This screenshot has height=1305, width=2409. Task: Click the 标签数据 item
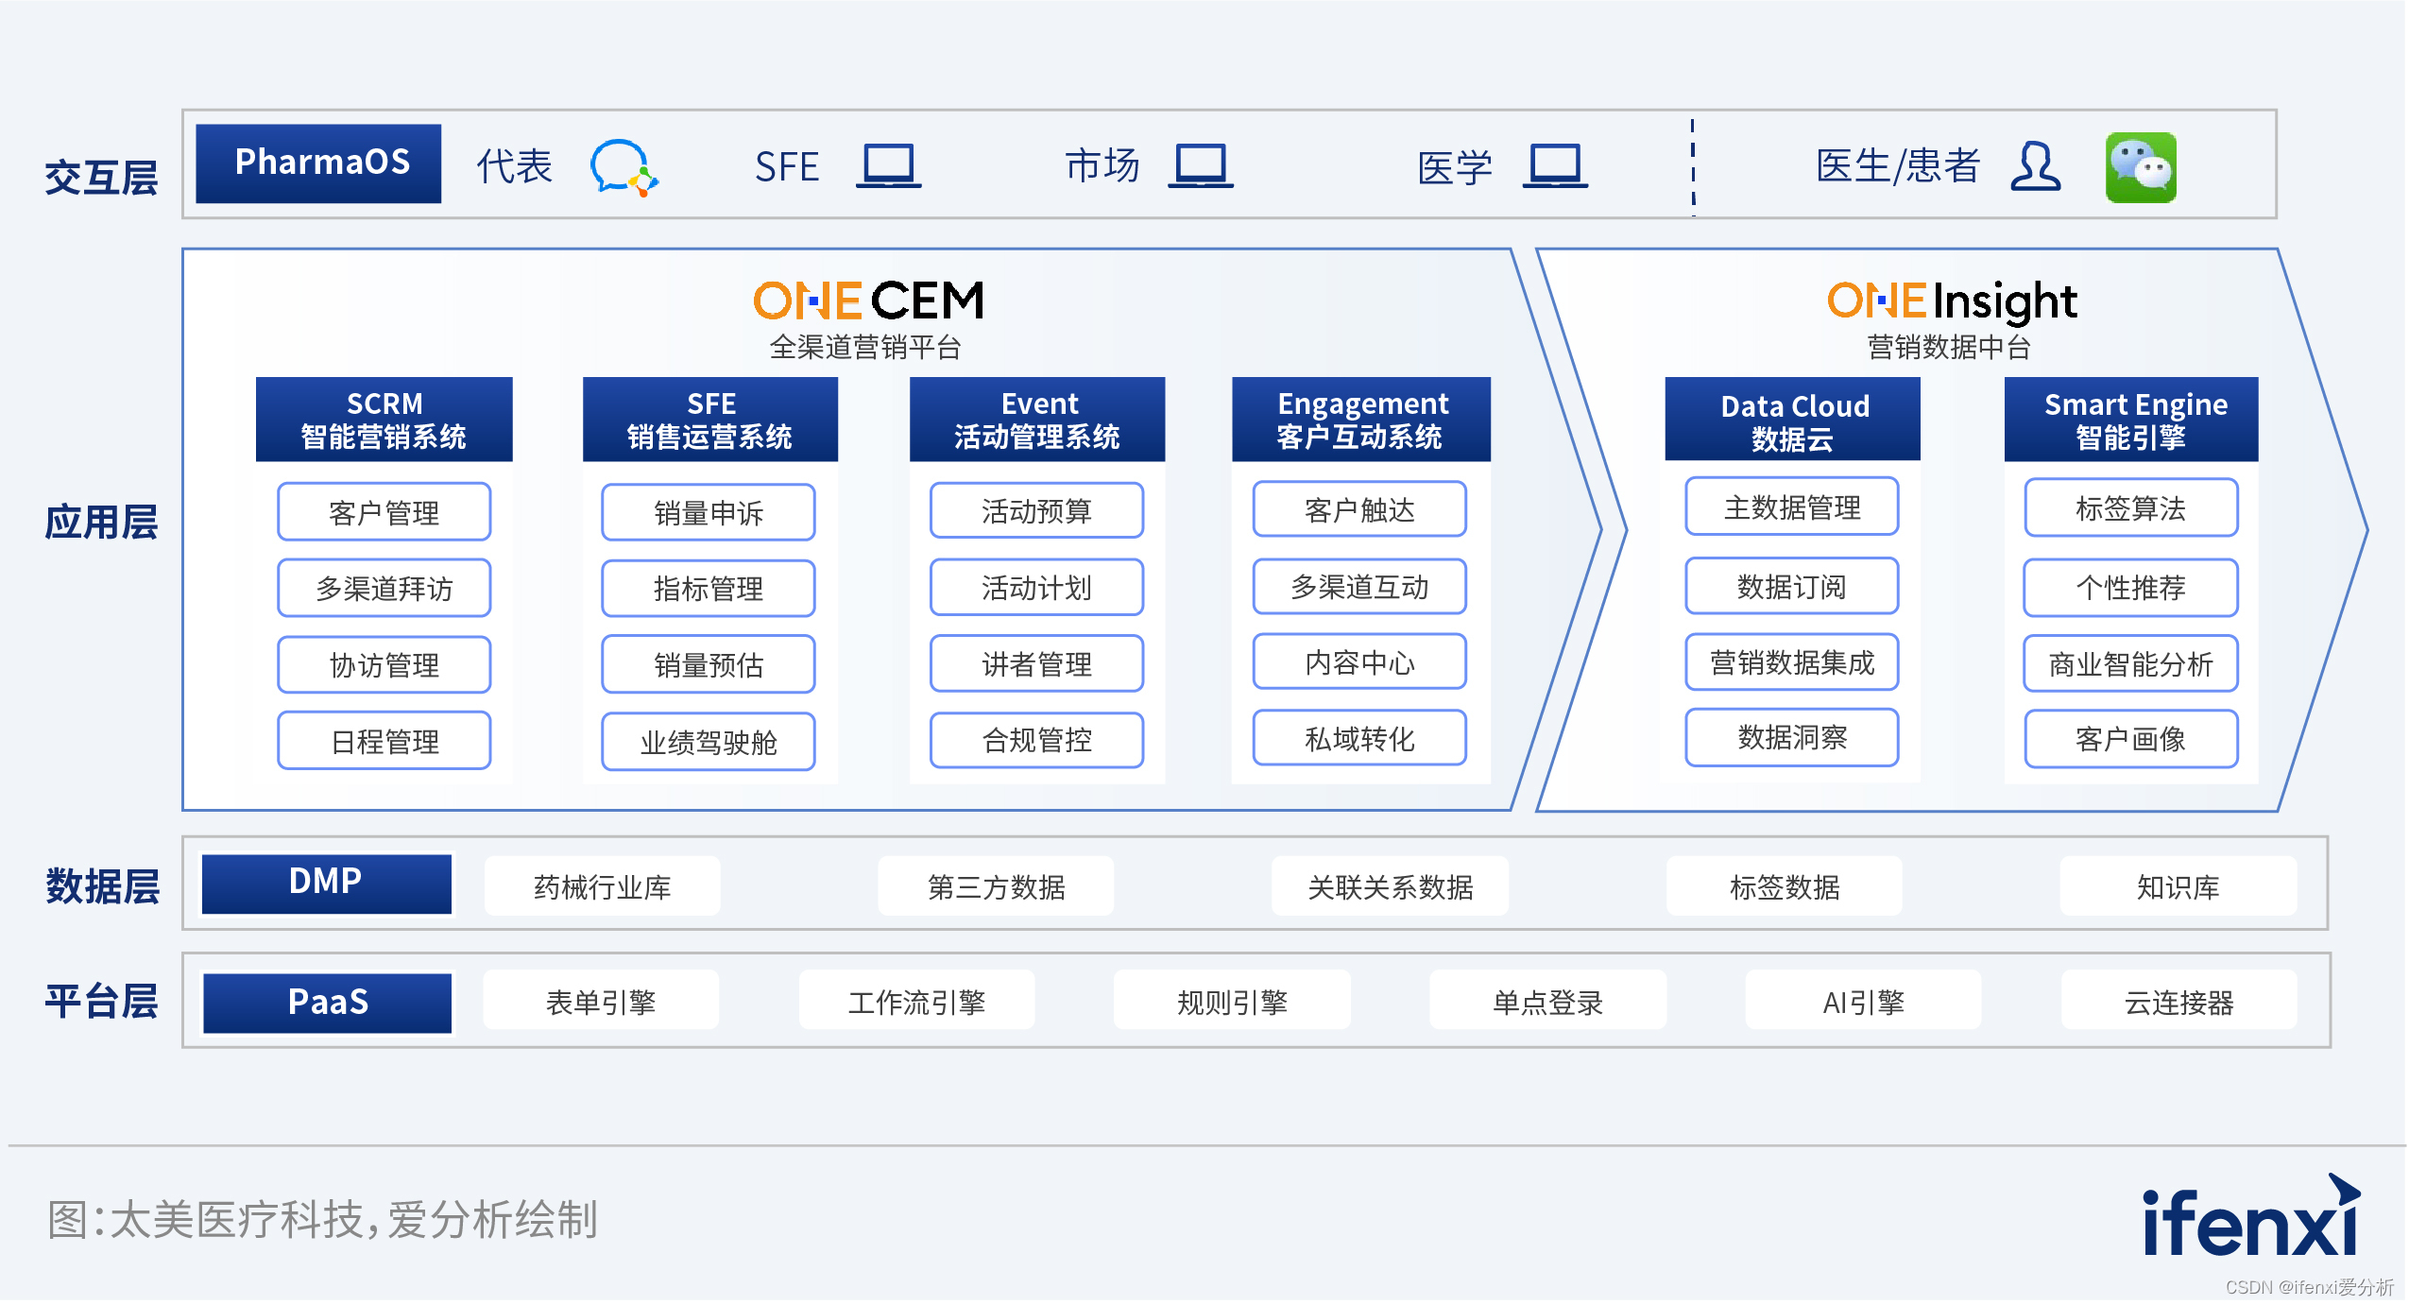tap(1784, 885)
